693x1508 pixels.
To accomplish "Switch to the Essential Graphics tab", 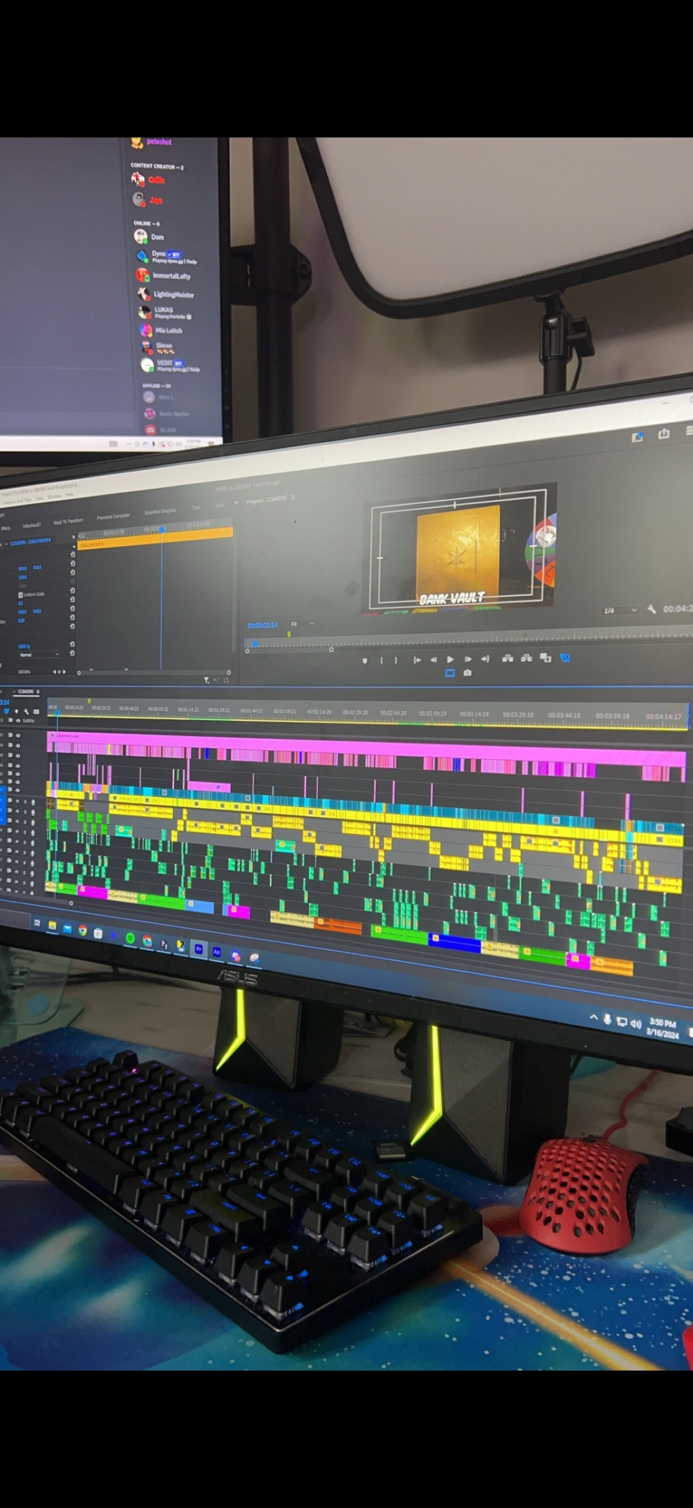I will 160,512.
